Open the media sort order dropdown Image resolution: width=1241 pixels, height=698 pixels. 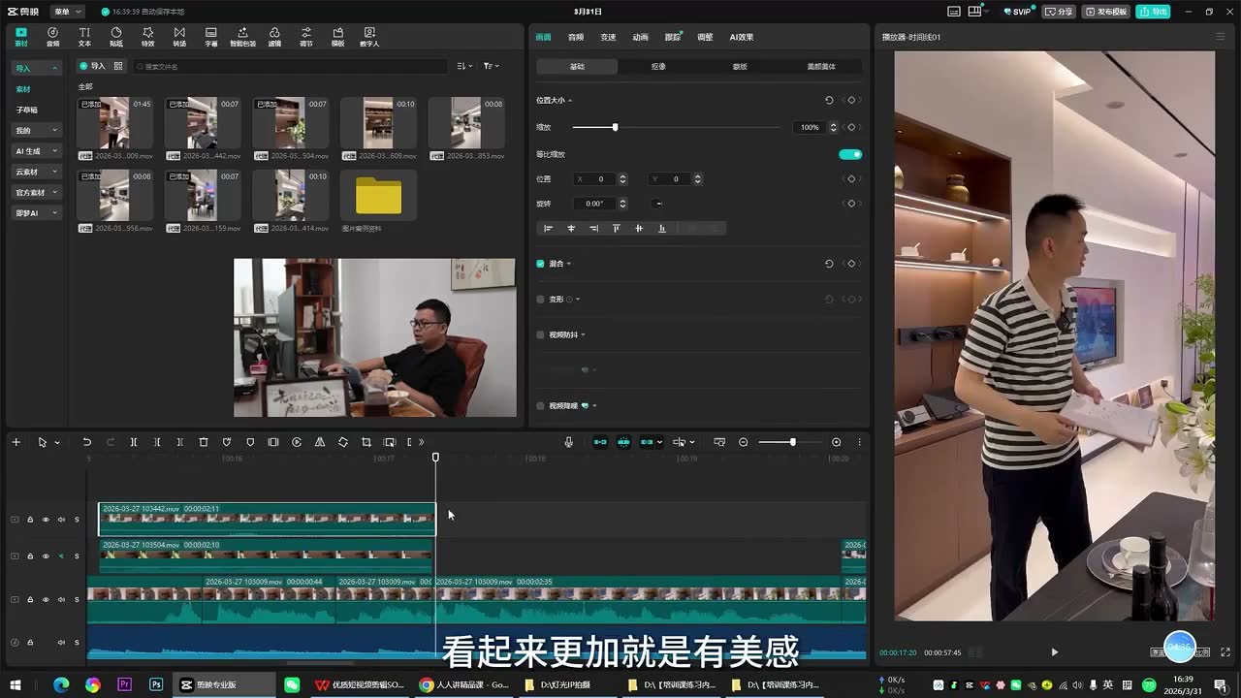click(x=464, y=66)
